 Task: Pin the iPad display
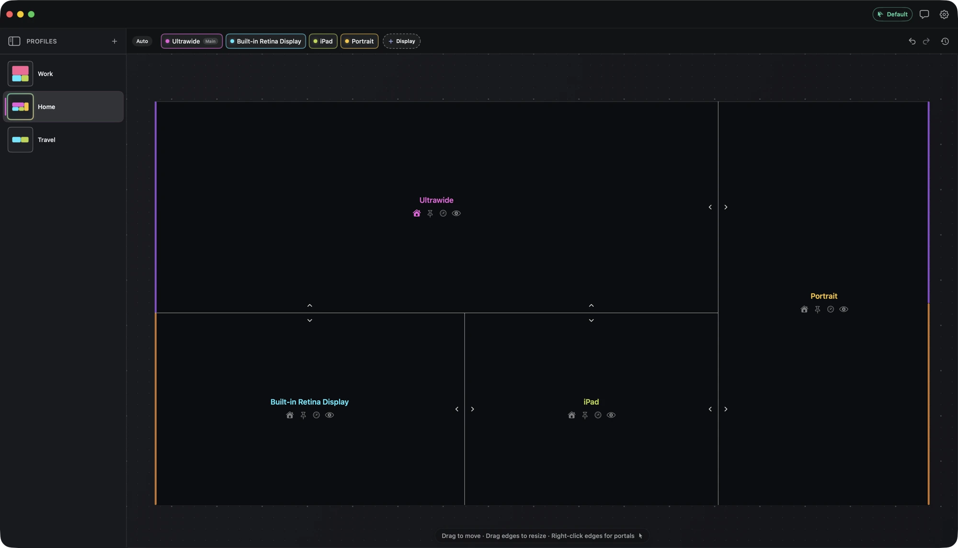tap(585, 415)
